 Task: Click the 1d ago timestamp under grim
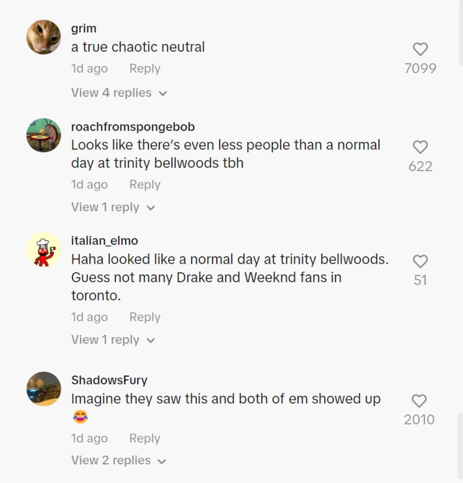89,68
